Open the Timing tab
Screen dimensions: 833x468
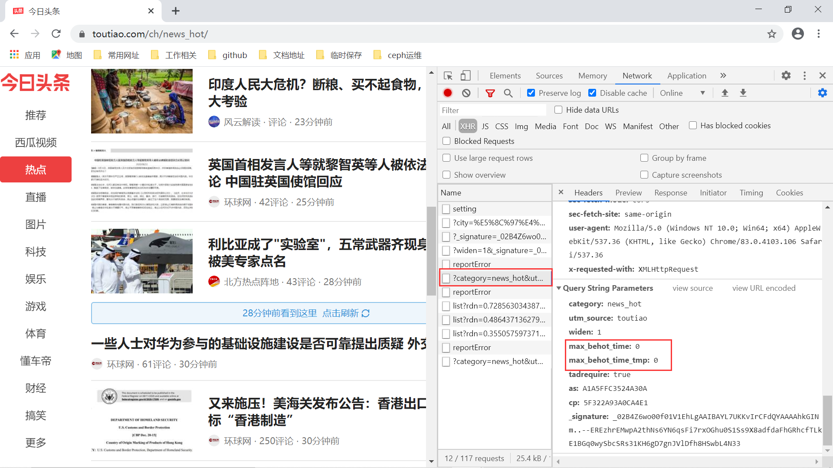click(x=751, y=193)
